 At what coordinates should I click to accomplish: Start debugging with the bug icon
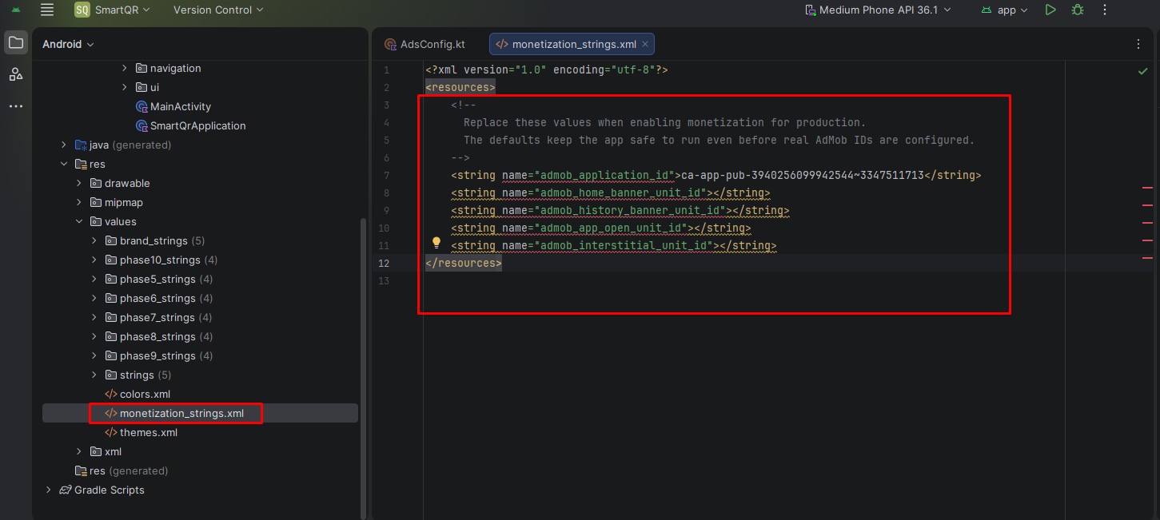(1078, 10)
